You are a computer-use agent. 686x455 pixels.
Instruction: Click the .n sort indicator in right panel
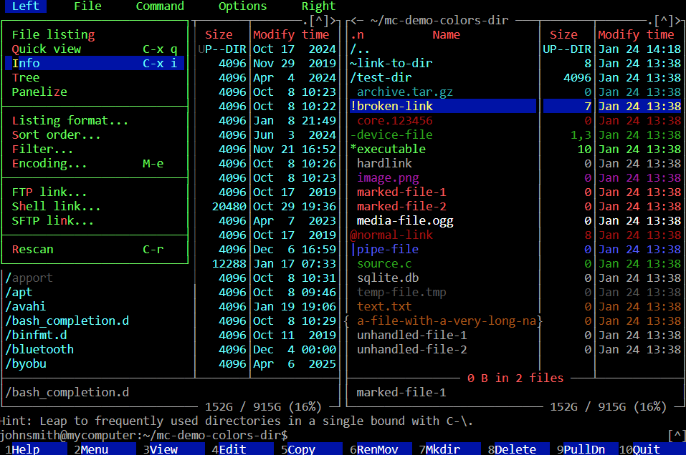point(357,34)
